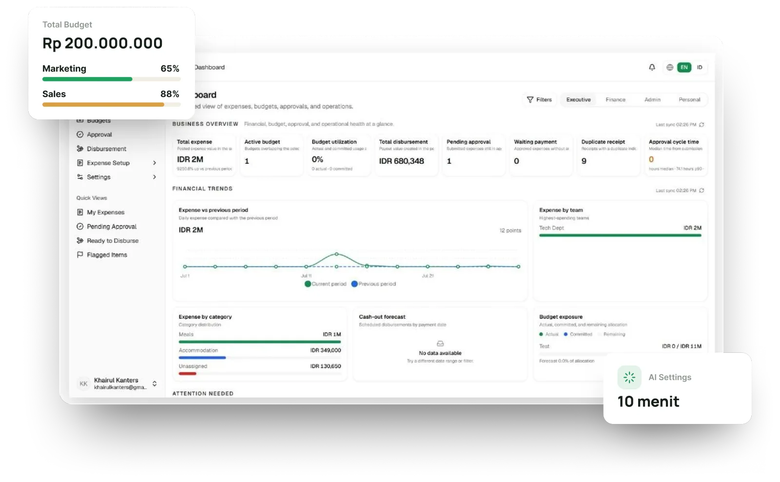Open notifications via the bell icon
This screenshot has width=780, height=482.
pyautogui.click(x=652, y=67)
